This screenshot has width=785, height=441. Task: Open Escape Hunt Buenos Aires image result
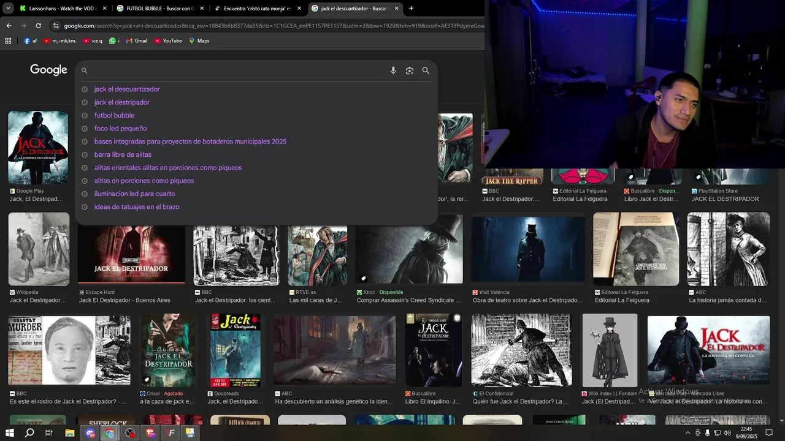pos(131,254)
